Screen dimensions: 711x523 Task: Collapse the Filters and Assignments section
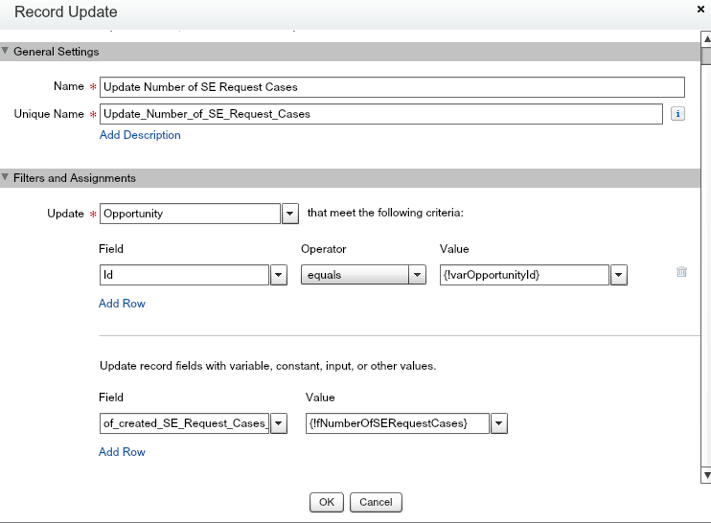[x=6, y=178]
